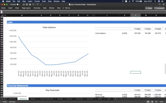Switch to the Financial statements sheet tab

click(46, 99)
